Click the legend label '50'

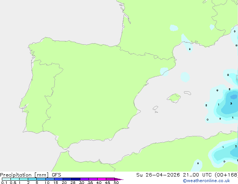pos(116,182)
